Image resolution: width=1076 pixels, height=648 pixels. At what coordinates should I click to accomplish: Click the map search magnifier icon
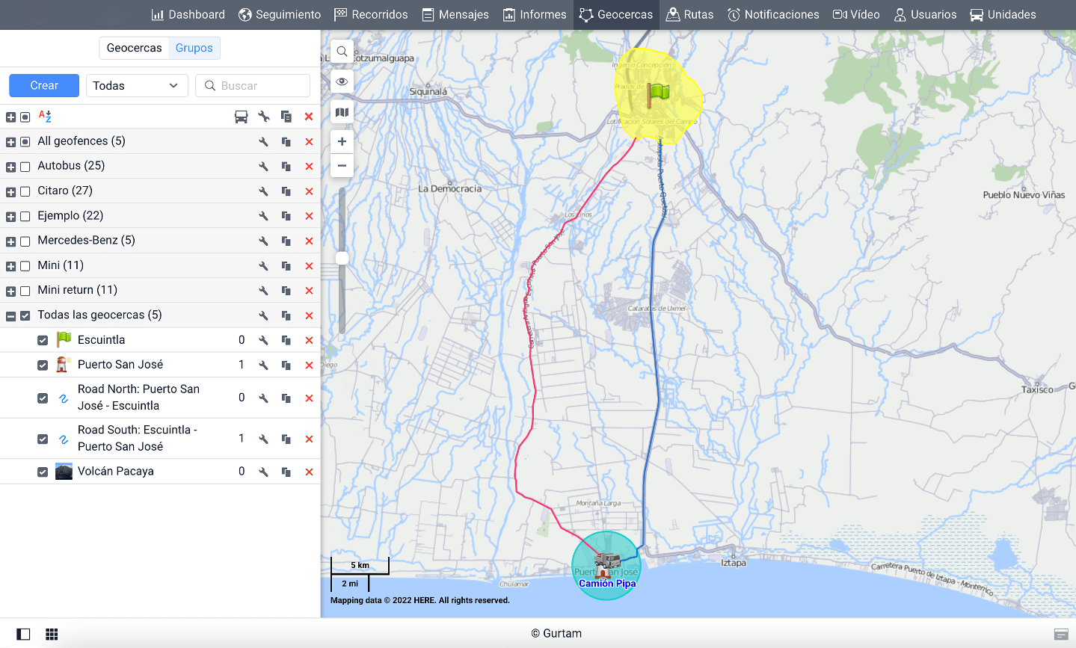pyautogui.click(x=342, y=52)
